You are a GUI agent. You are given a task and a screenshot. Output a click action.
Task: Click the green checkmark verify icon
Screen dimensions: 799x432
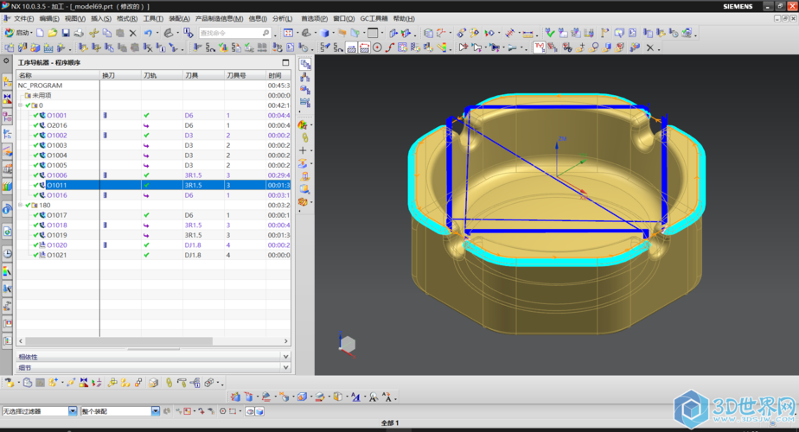point(549,33)
